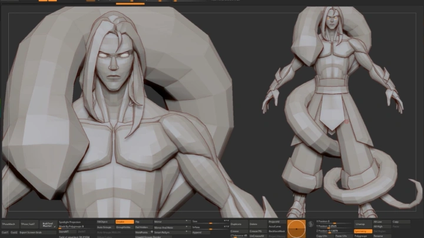424x238 pixels.
Task: Click the Copy button
Action: coord(401,222)
